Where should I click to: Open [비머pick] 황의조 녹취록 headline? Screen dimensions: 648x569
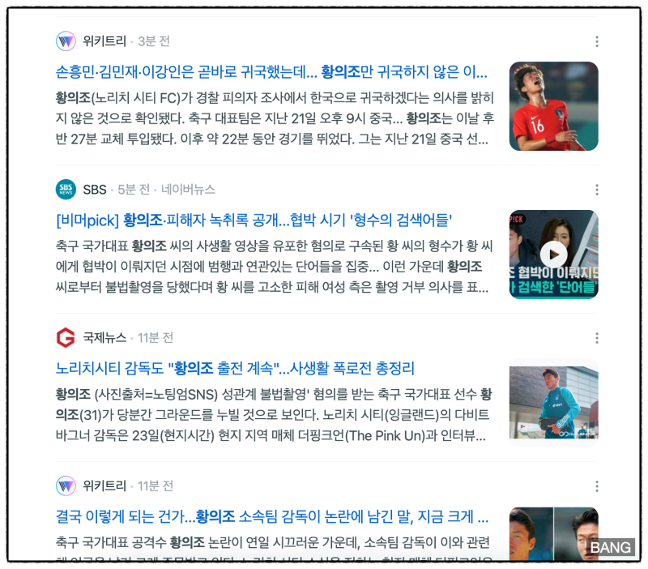[x=254, y=220]
